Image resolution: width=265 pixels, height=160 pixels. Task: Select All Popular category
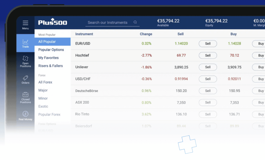47,42
